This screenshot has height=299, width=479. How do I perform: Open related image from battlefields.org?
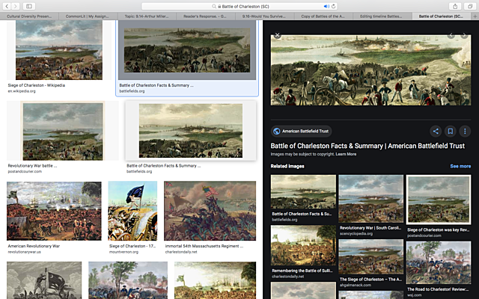303,192
